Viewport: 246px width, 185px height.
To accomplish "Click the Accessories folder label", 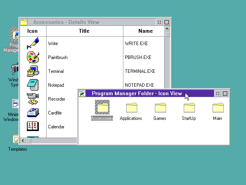I will pos(102,118).
